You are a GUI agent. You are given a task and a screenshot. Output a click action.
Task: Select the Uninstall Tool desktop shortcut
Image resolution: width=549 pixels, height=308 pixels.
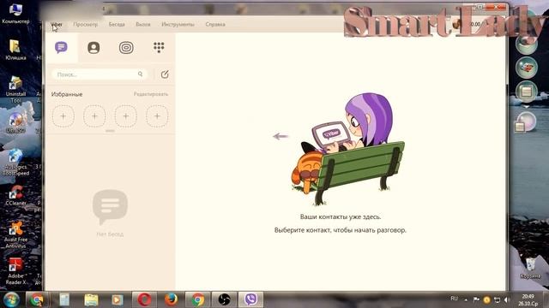[x=15, y=89]
